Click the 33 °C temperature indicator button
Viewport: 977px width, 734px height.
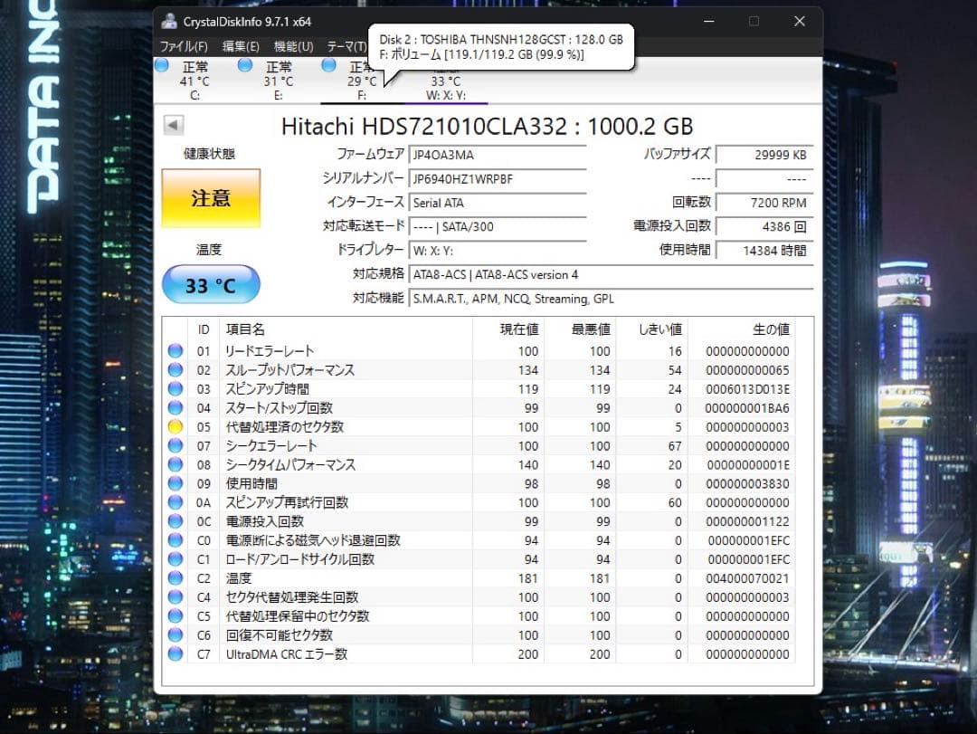coord(210,283)
